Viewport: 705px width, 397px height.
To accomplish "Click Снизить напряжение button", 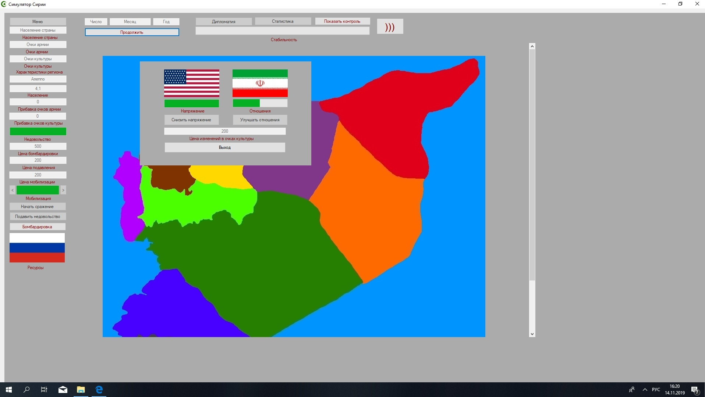I will coord(192,120).
